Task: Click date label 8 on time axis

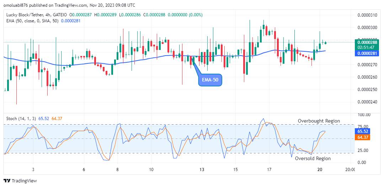Action: pyautogui.click(x=118, y=170)
